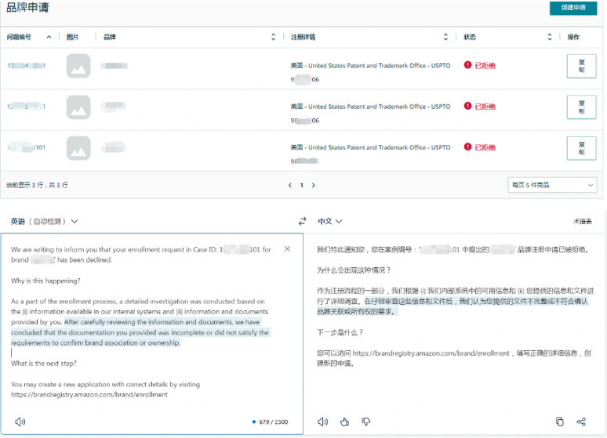Click the swap languages arrows icon
The height and width of the screenshot is (438, 607).
coord(303,222)
